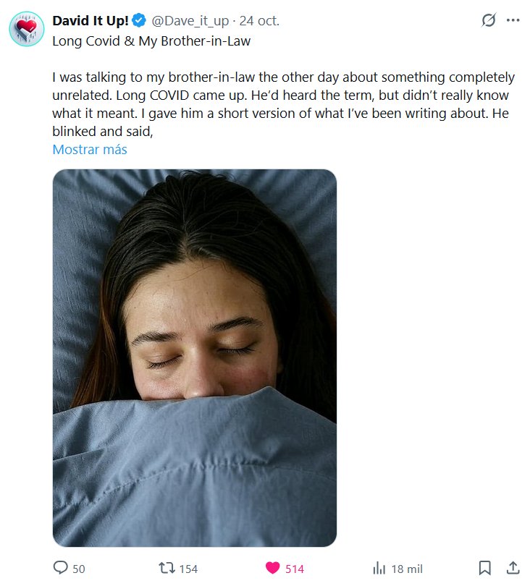The image size is (530, 586).
Task: Toggle the pink heart like button
Action: pyautogui.click(x=273, y=568)
